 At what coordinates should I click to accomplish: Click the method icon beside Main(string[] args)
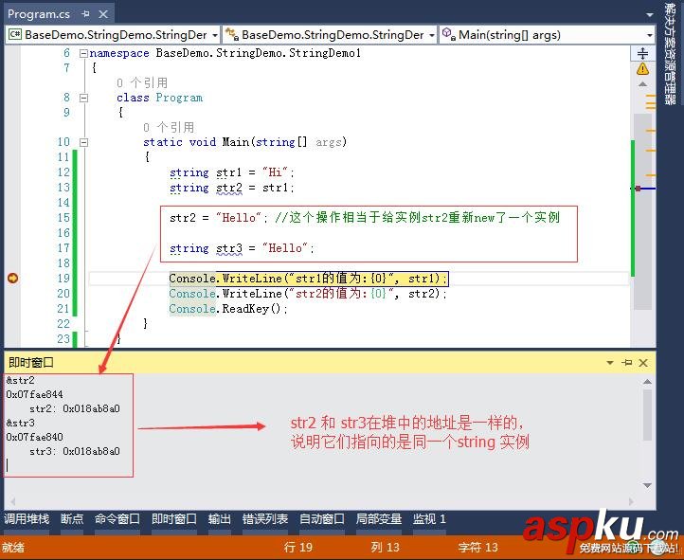tap(449, 34)
